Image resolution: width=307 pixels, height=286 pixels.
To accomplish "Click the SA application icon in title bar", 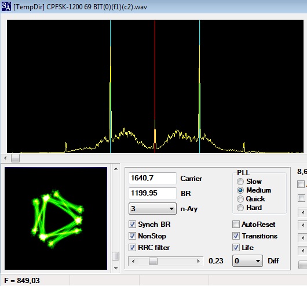I will click(x=6, y=6).
